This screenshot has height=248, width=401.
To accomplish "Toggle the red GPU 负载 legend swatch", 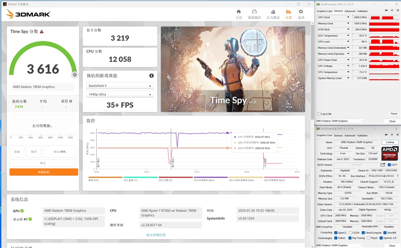I will tap(176, 177).
